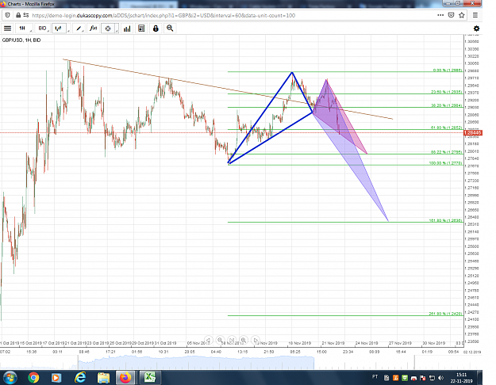This screenshot has width=496, height=385.
Task: Select the 61.80% Fibonacci level label
Action: 446,128
